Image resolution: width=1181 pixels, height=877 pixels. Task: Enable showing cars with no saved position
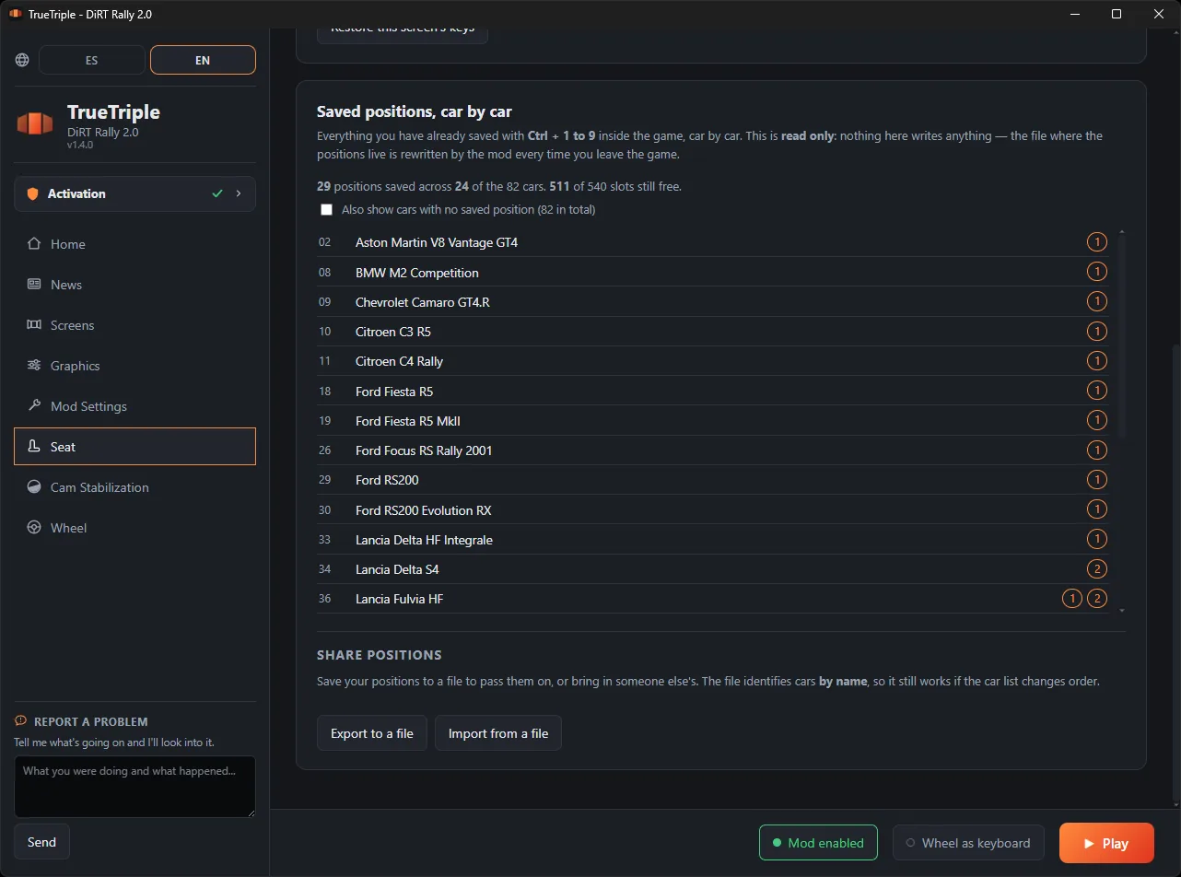point(326,210)
